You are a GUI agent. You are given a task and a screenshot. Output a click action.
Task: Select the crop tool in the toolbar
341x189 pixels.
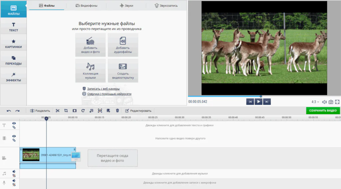coord(66,111)
